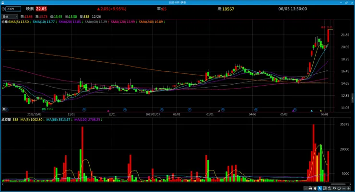This screenshot has height=192, width=355.
Task: Zoom in with the plus button
Action: (349, 188)
